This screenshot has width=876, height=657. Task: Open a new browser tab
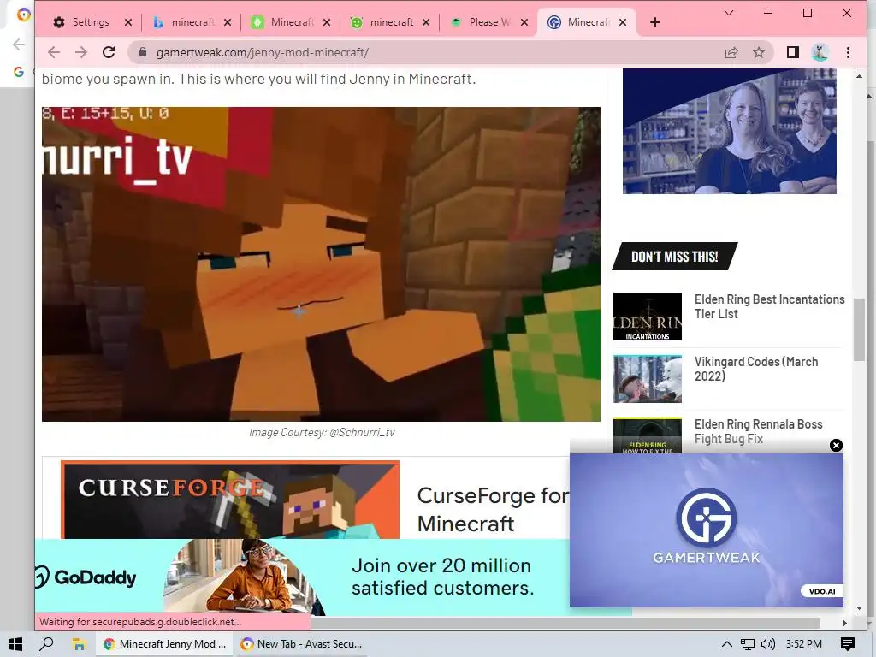coord(655,22)
